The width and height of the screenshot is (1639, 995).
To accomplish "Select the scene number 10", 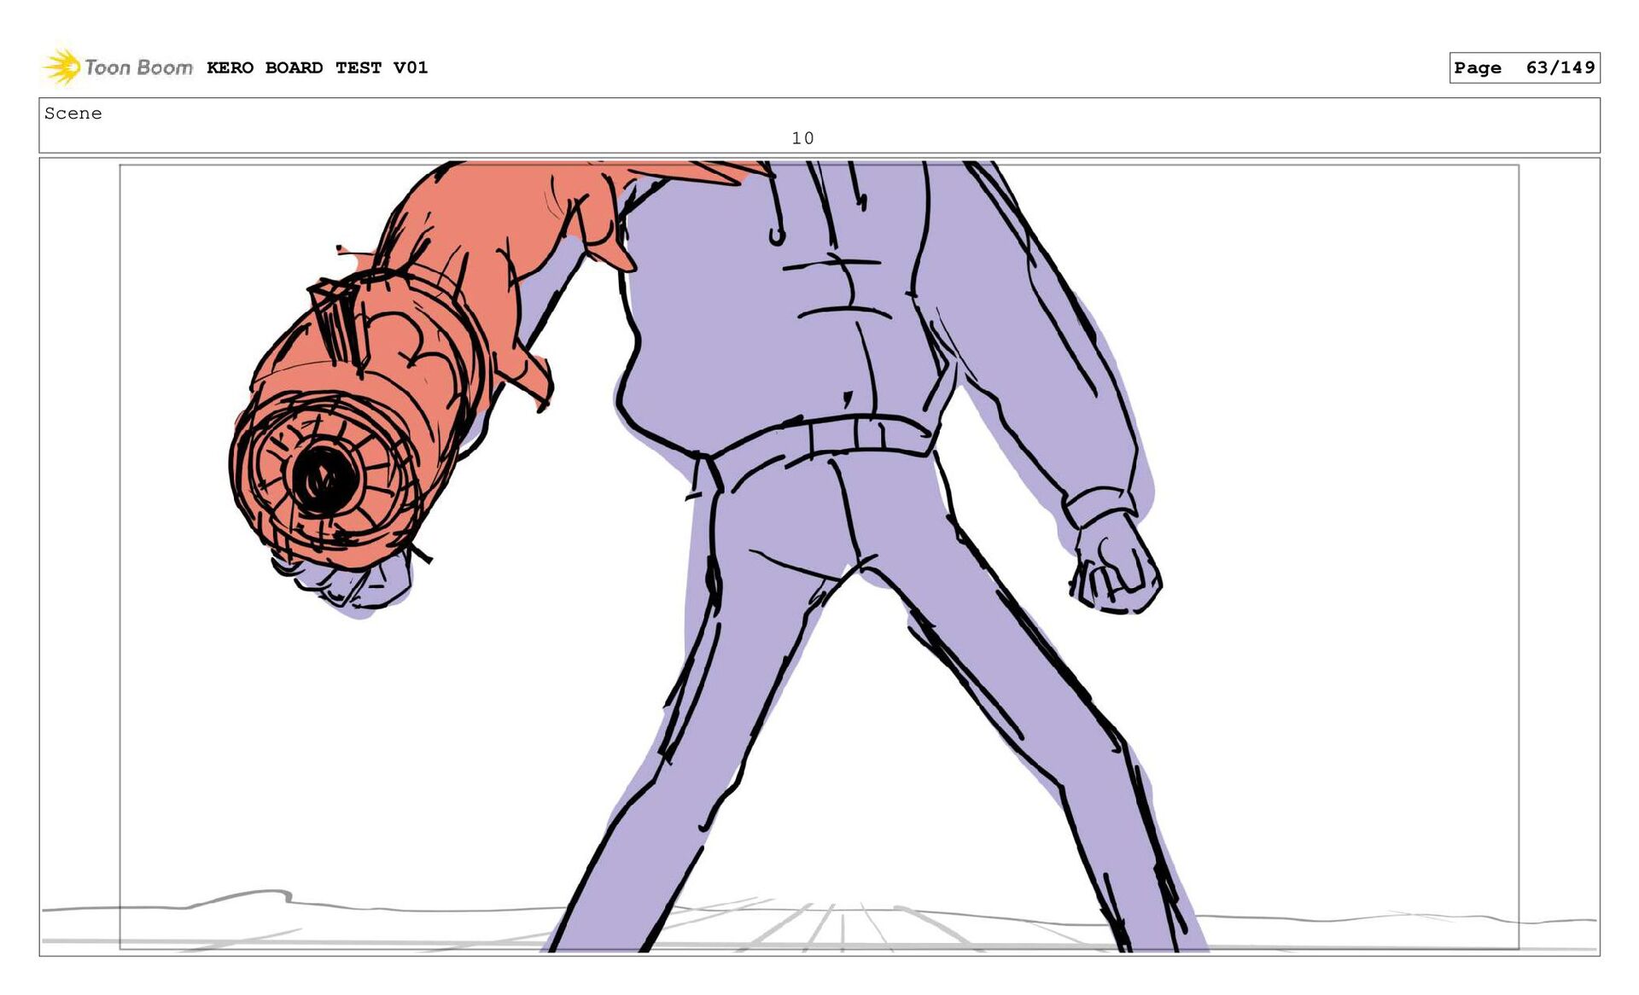I will (x=802, y=138).
